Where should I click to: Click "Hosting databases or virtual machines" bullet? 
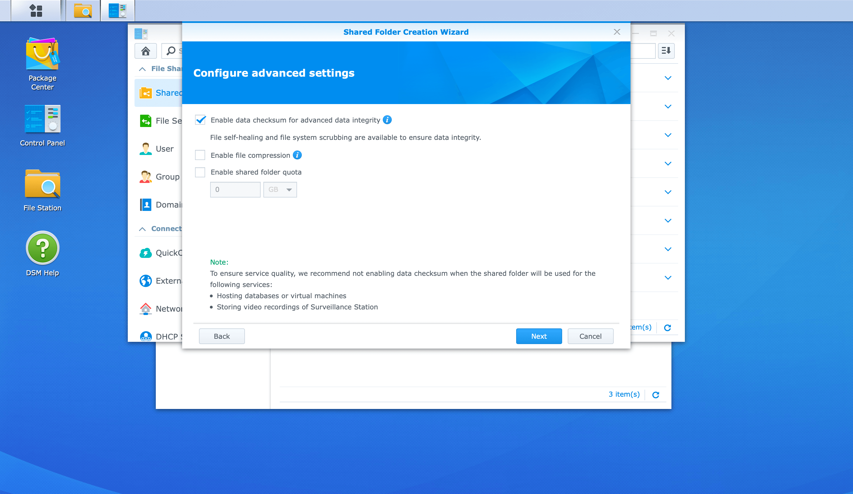(x=281, y=296)
